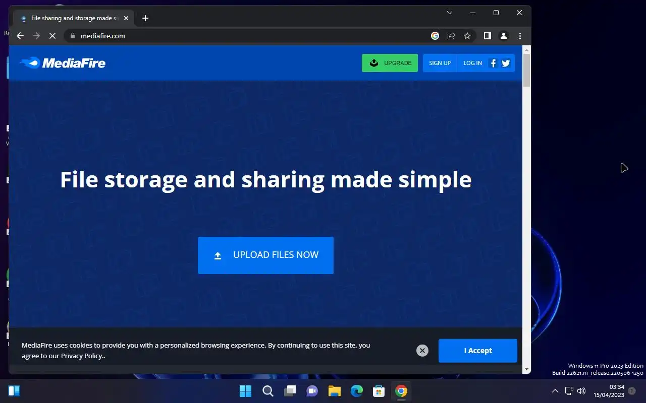The width and height of the screenshot is (646, 403).
Task: Open Teams Chat on taskbar
Action: [312, 391]
